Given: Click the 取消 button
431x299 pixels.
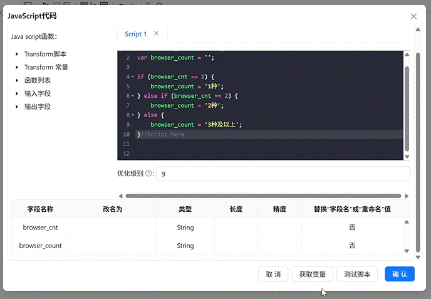Looking at the screenshot, I should pyautogui.click(x=273, y=275).
